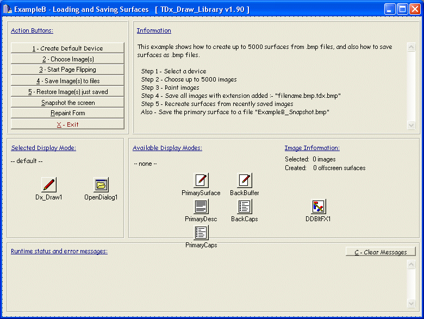Click runtime messages scrollbar up arrow
This screenshot has height=319, width=424.
tap(411, 264)
